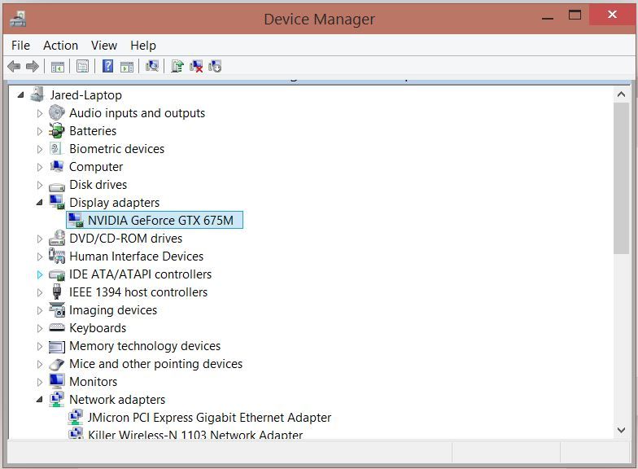The height and width of the screenshot is (469, 638).
Task: Open the File menu
Action: click(x=20, y=46)
